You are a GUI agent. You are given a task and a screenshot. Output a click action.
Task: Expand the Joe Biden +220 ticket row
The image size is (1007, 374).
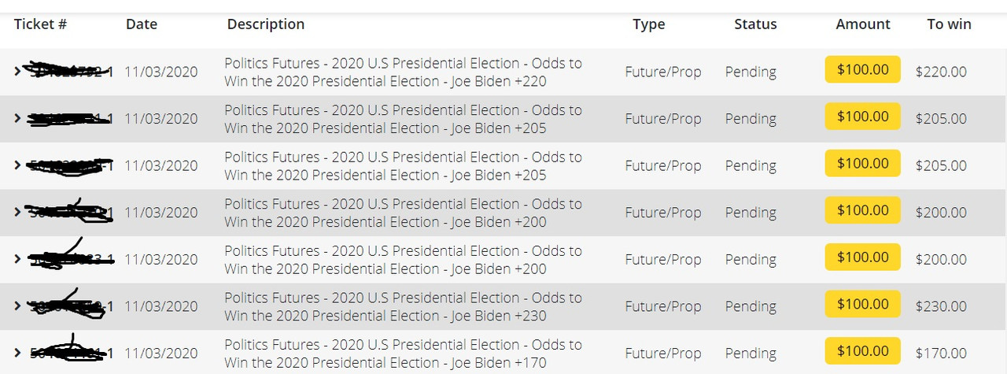click(17, 71)
